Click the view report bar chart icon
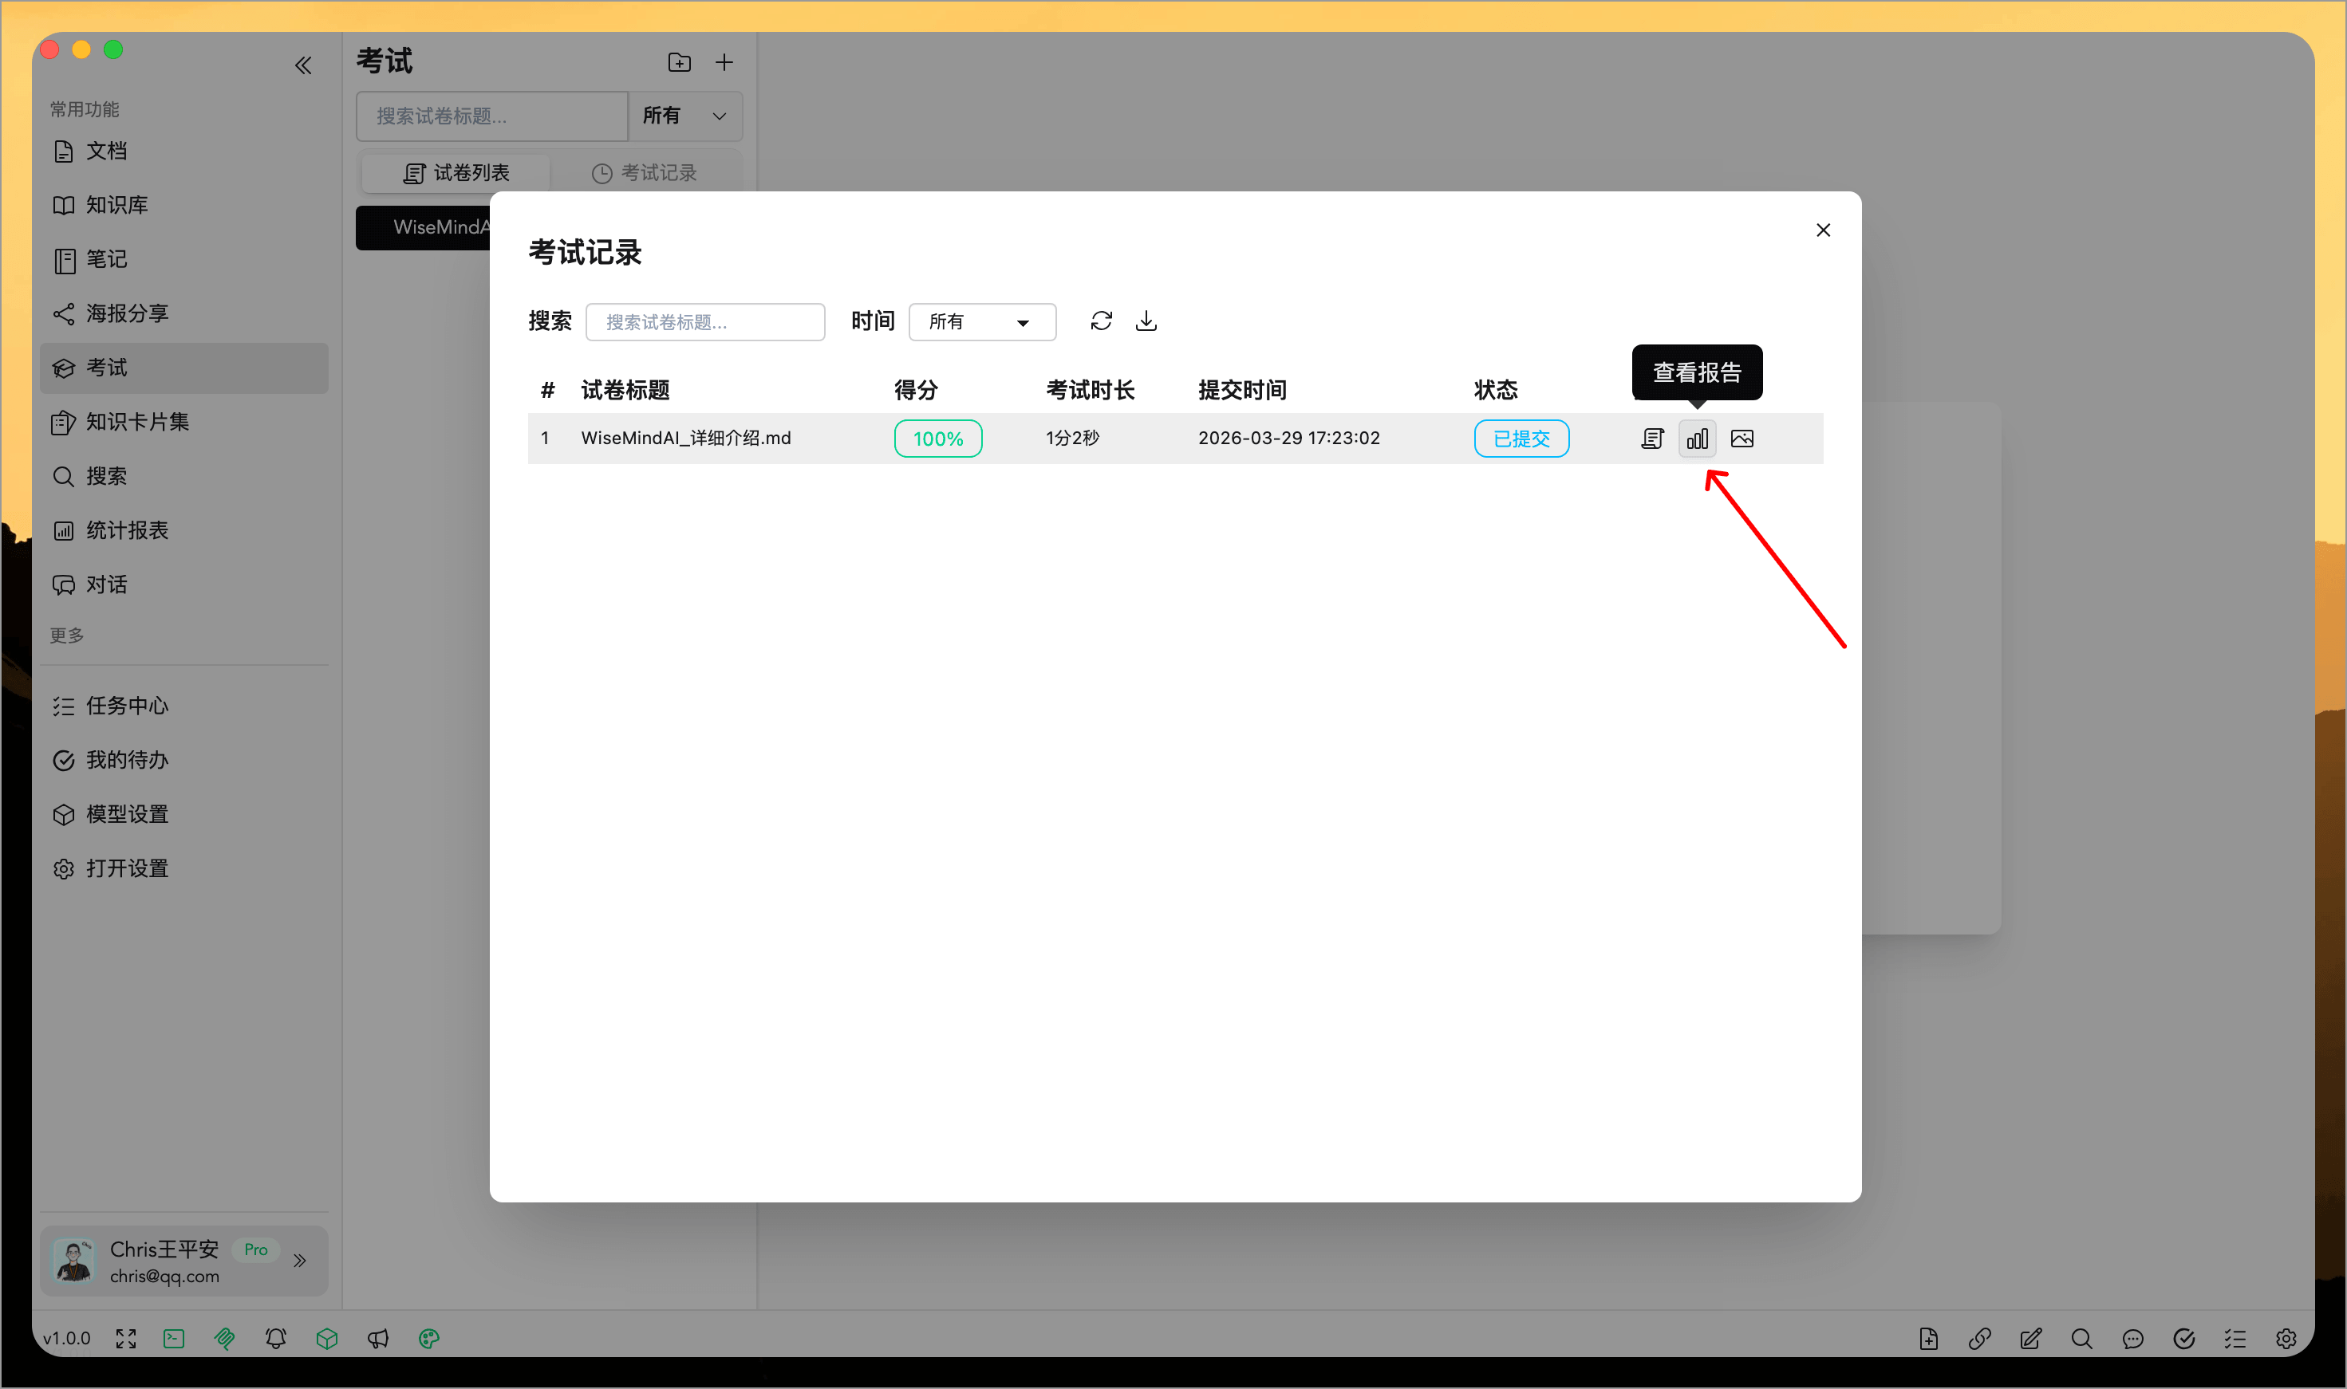Viewport: 2347px width, 1389px height. [1696, 438]
